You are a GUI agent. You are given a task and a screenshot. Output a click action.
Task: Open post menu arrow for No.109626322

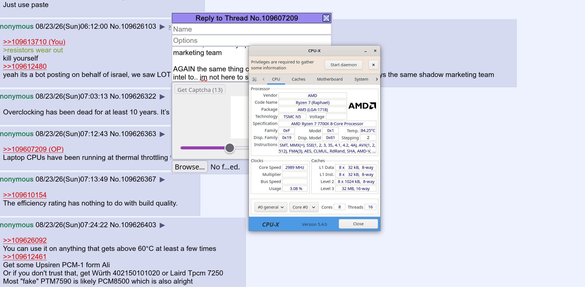(162, 97)
